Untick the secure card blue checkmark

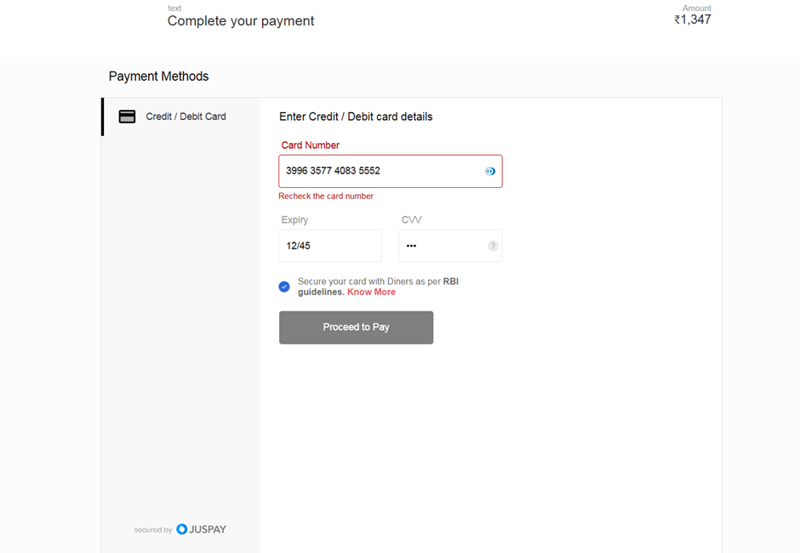[284, 287]
